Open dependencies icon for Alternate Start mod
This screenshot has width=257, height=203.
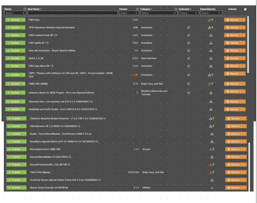click(211, 101)
